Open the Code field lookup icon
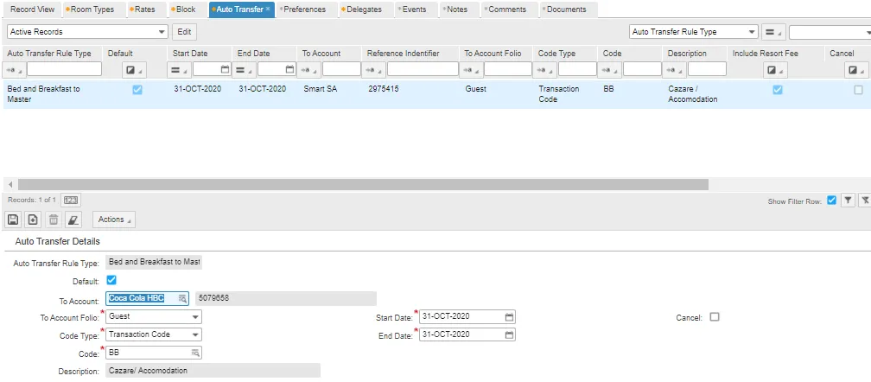 (195, 353)
